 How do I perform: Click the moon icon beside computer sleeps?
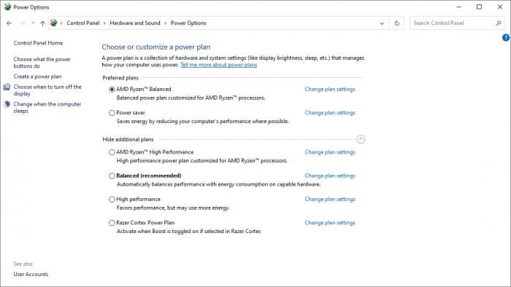click(x=7, y=104)
